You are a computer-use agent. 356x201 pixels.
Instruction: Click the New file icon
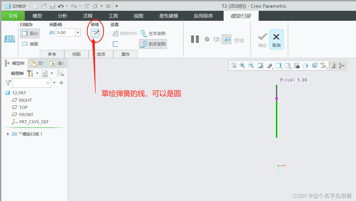point(36,6)
